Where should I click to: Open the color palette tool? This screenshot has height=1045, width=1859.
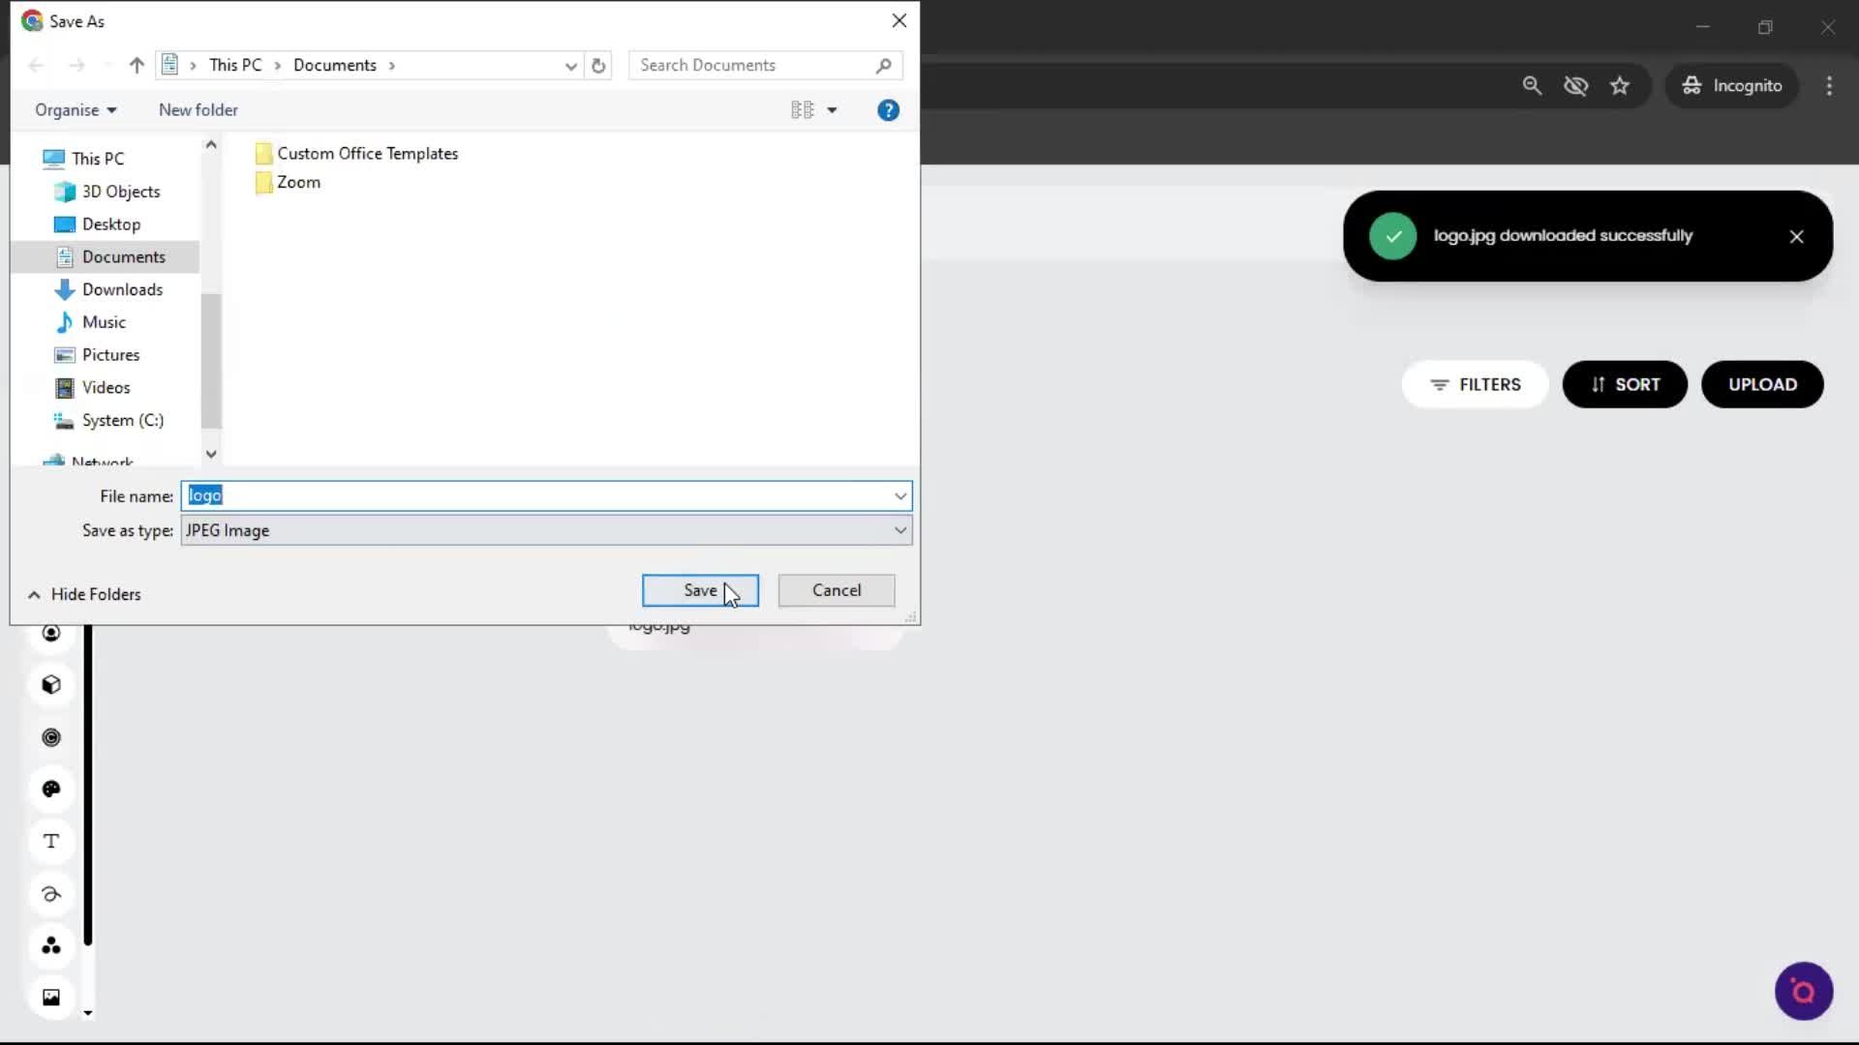pyautogui.click(x=51, y=789)
